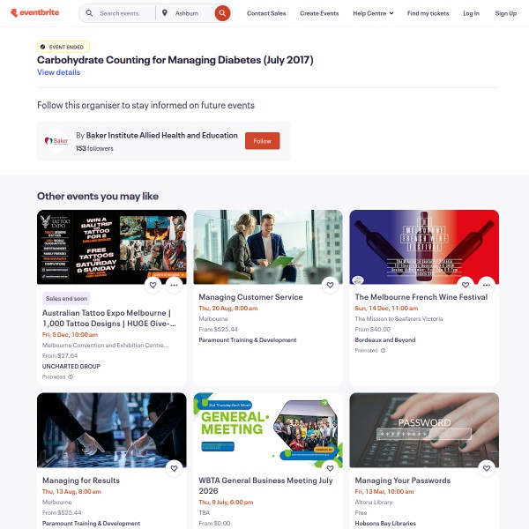The width and height of the screenshot is (529, 529).
Task: Open Find my tickets
Action: 428,13
